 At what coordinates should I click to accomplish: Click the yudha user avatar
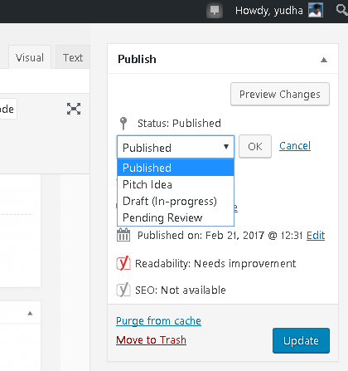click(316, 10)
